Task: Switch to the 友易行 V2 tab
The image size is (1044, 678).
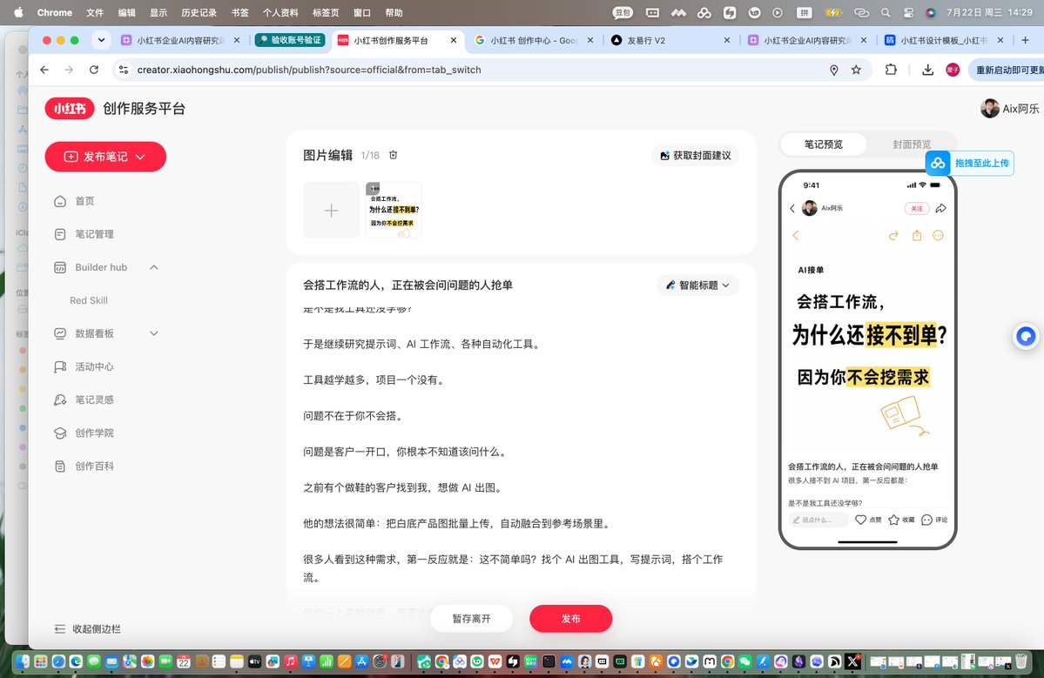Action: coord(669,41)
